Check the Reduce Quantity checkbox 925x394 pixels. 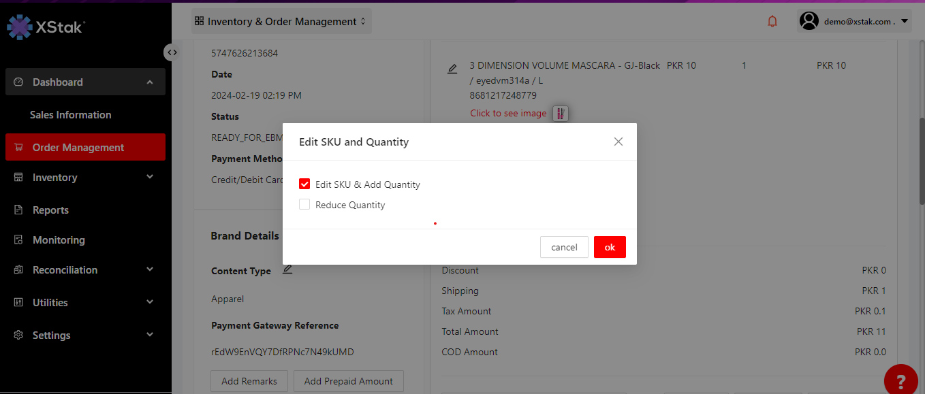(x=304, y=205)
